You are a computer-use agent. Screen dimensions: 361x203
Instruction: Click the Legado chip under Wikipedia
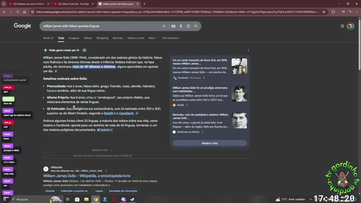click(x=99, y=191)
